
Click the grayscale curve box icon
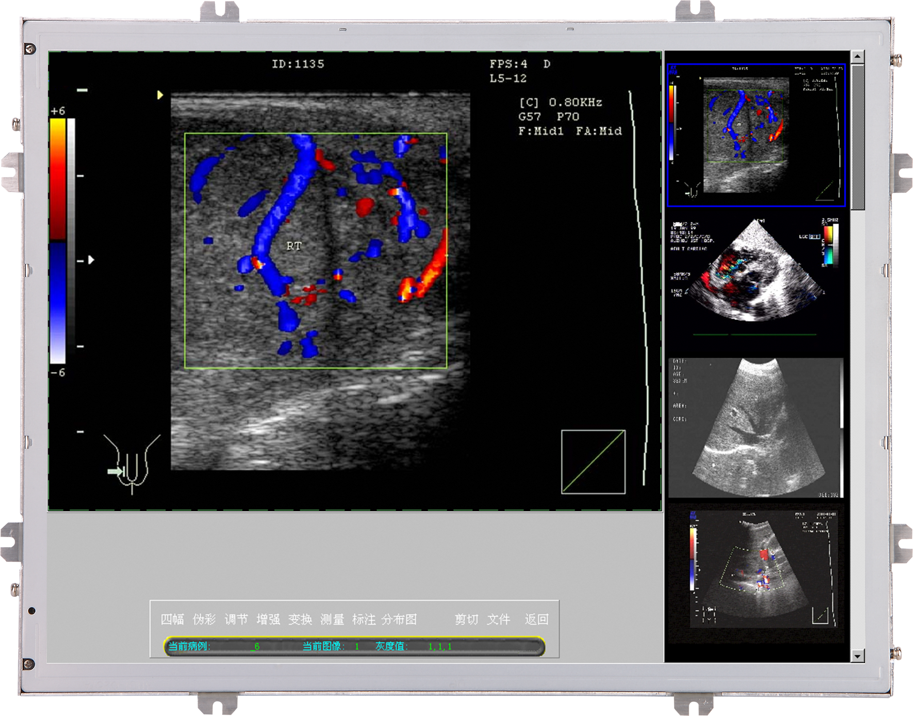click(x=593, y=461)
